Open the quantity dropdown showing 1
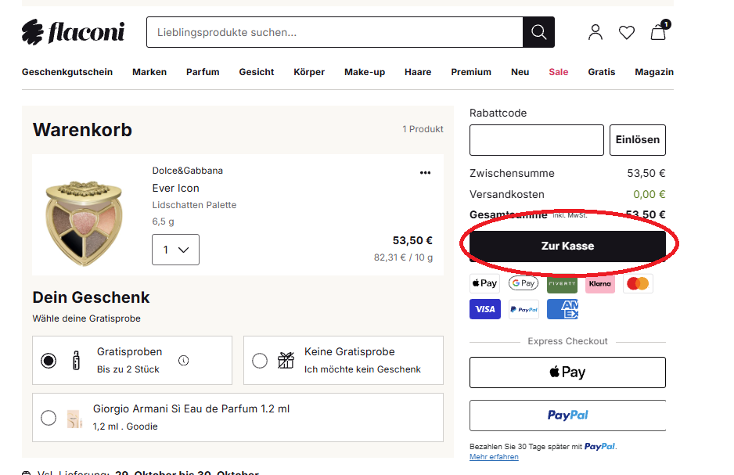 pyautogui.click(x=175, y=250)
